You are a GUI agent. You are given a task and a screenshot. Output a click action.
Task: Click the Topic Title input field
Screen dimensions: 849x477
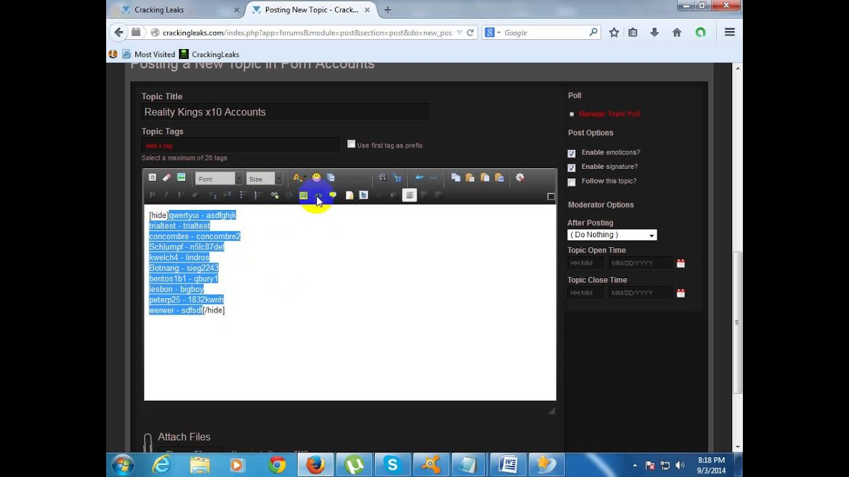coord(285,112)
